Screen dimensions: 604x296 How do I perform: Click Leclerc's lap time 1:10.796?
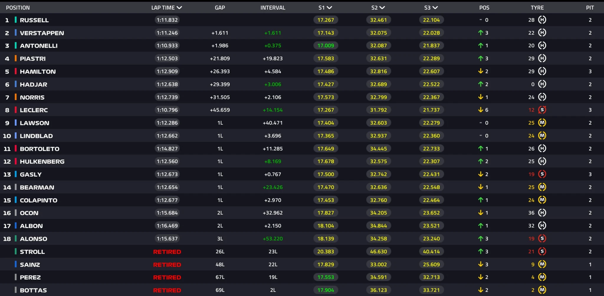[167, 110]
